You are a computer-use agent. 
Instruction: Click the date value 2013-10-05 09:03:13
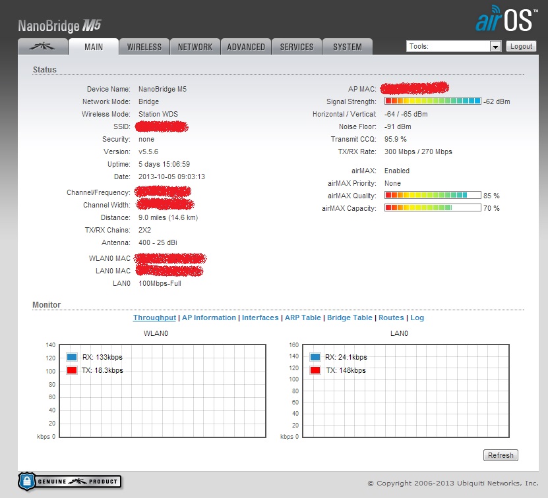[x=171, y=177]
